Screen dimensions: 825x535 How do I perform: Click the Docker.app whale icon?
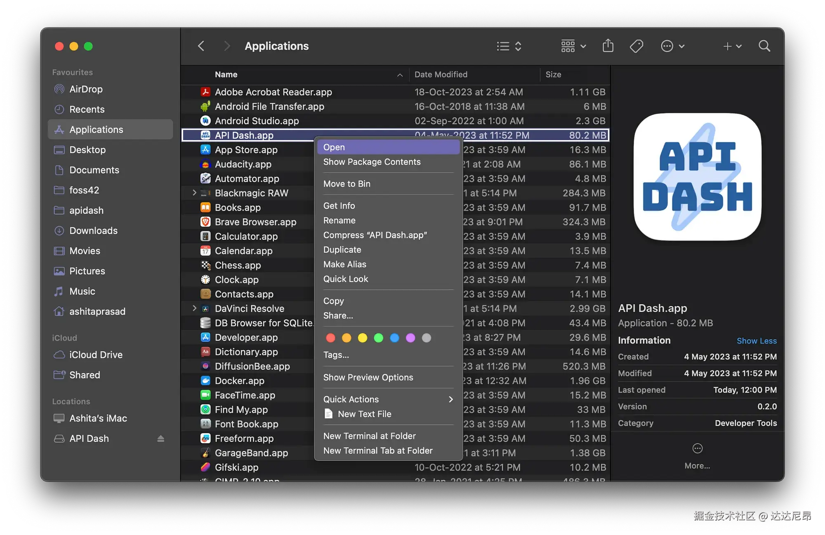point(205,381)
